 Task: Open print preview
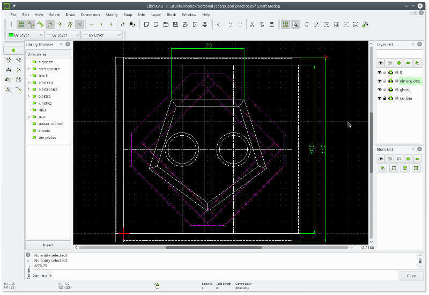point(195,25)
